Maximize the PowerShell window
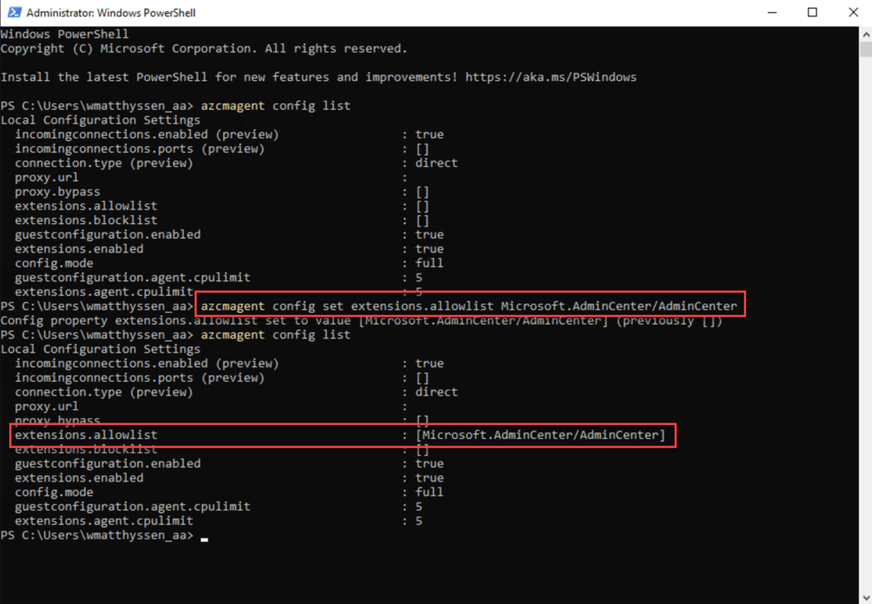 coord(812,13)
